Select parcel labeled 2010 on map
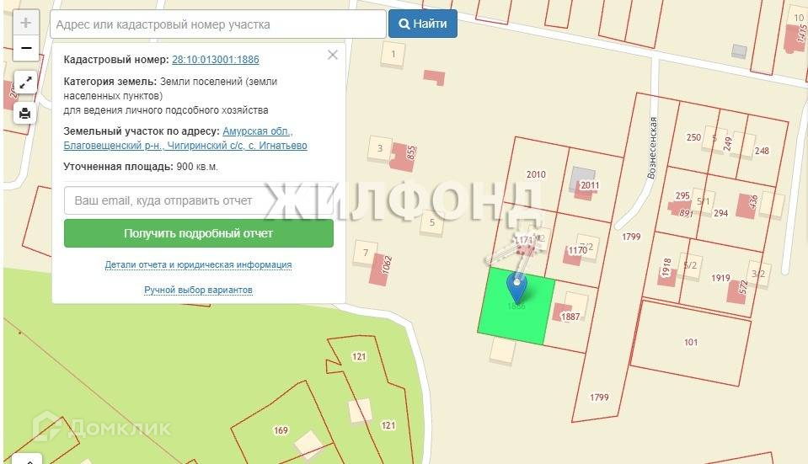 (536, 174)
